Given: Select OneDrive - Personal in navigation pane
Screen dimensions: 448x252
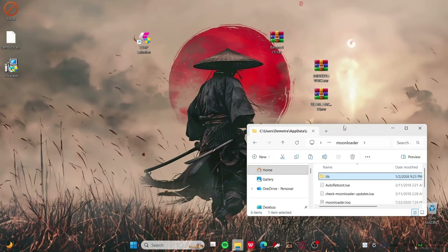Looking at the screenshot, I should click(x=278, y=189).
